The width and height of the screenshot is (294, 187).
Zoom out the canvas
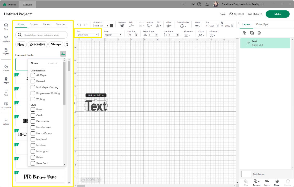[83, 180]
